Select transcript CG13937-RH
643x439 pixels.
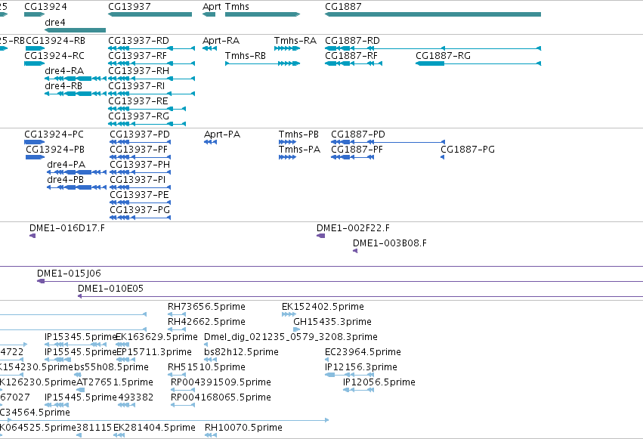138,71
